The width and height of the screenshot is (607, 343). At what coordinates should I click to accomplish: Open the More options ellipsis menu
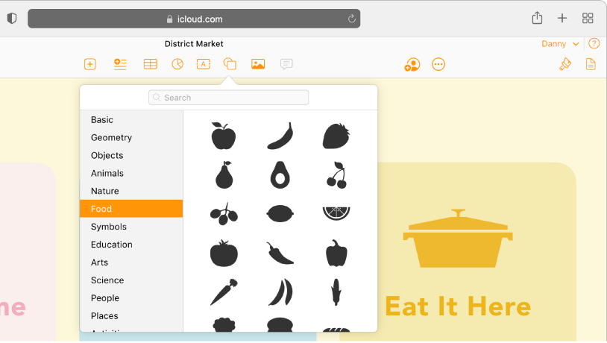click(x=438, y=64)
